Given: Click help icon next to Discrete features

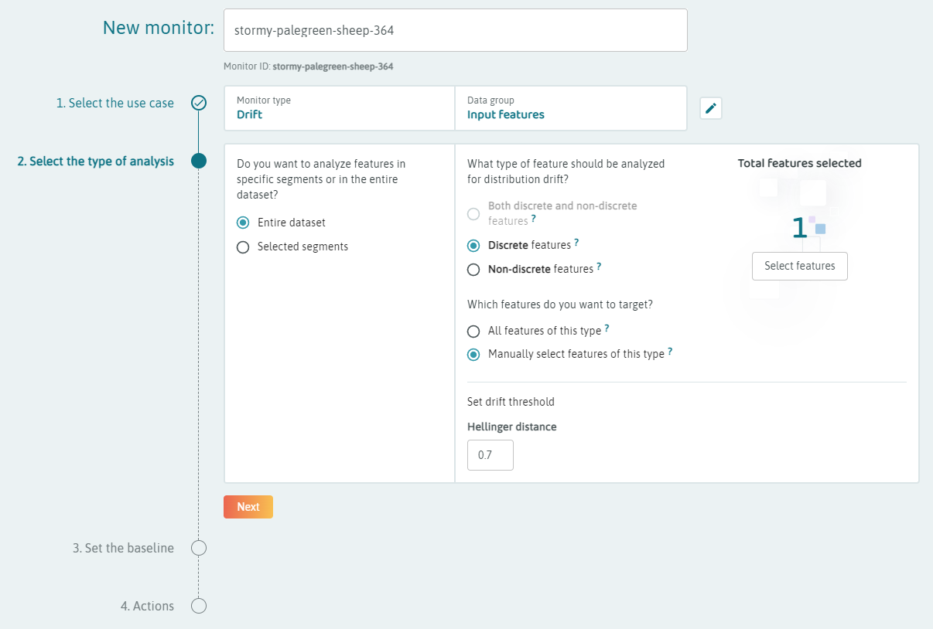Looking at the screenshot, I should [576, 243].
